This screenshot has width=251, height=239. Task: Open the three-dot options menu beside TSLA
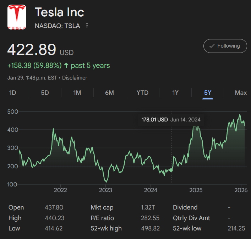pos(87,26)
